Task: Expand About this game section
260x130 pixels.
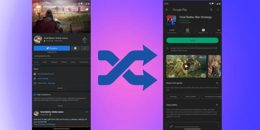Action: coord(216,83)
